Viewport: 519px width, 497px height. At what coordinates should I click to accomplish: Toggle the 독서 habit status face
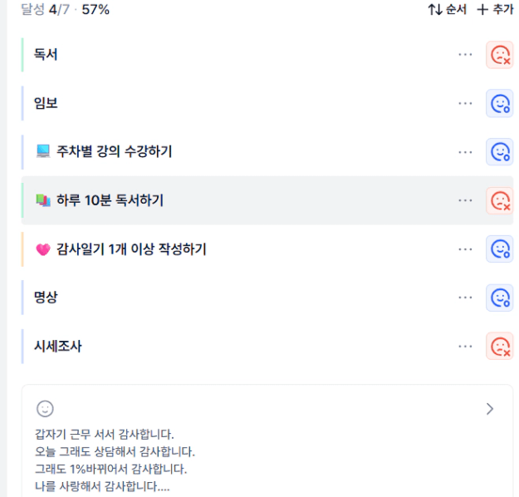tap(499, 55)
